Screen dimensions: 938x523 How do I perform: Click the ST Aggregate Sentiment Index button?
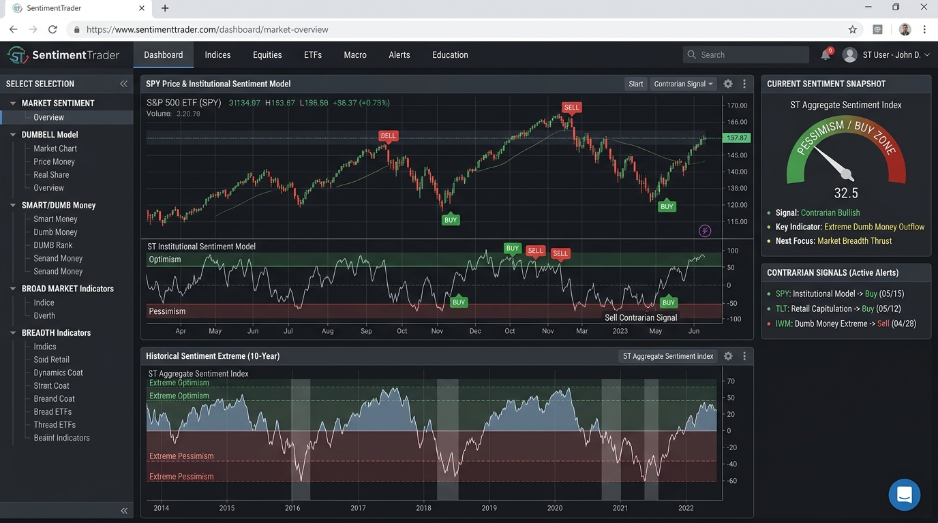coord(667,355)
